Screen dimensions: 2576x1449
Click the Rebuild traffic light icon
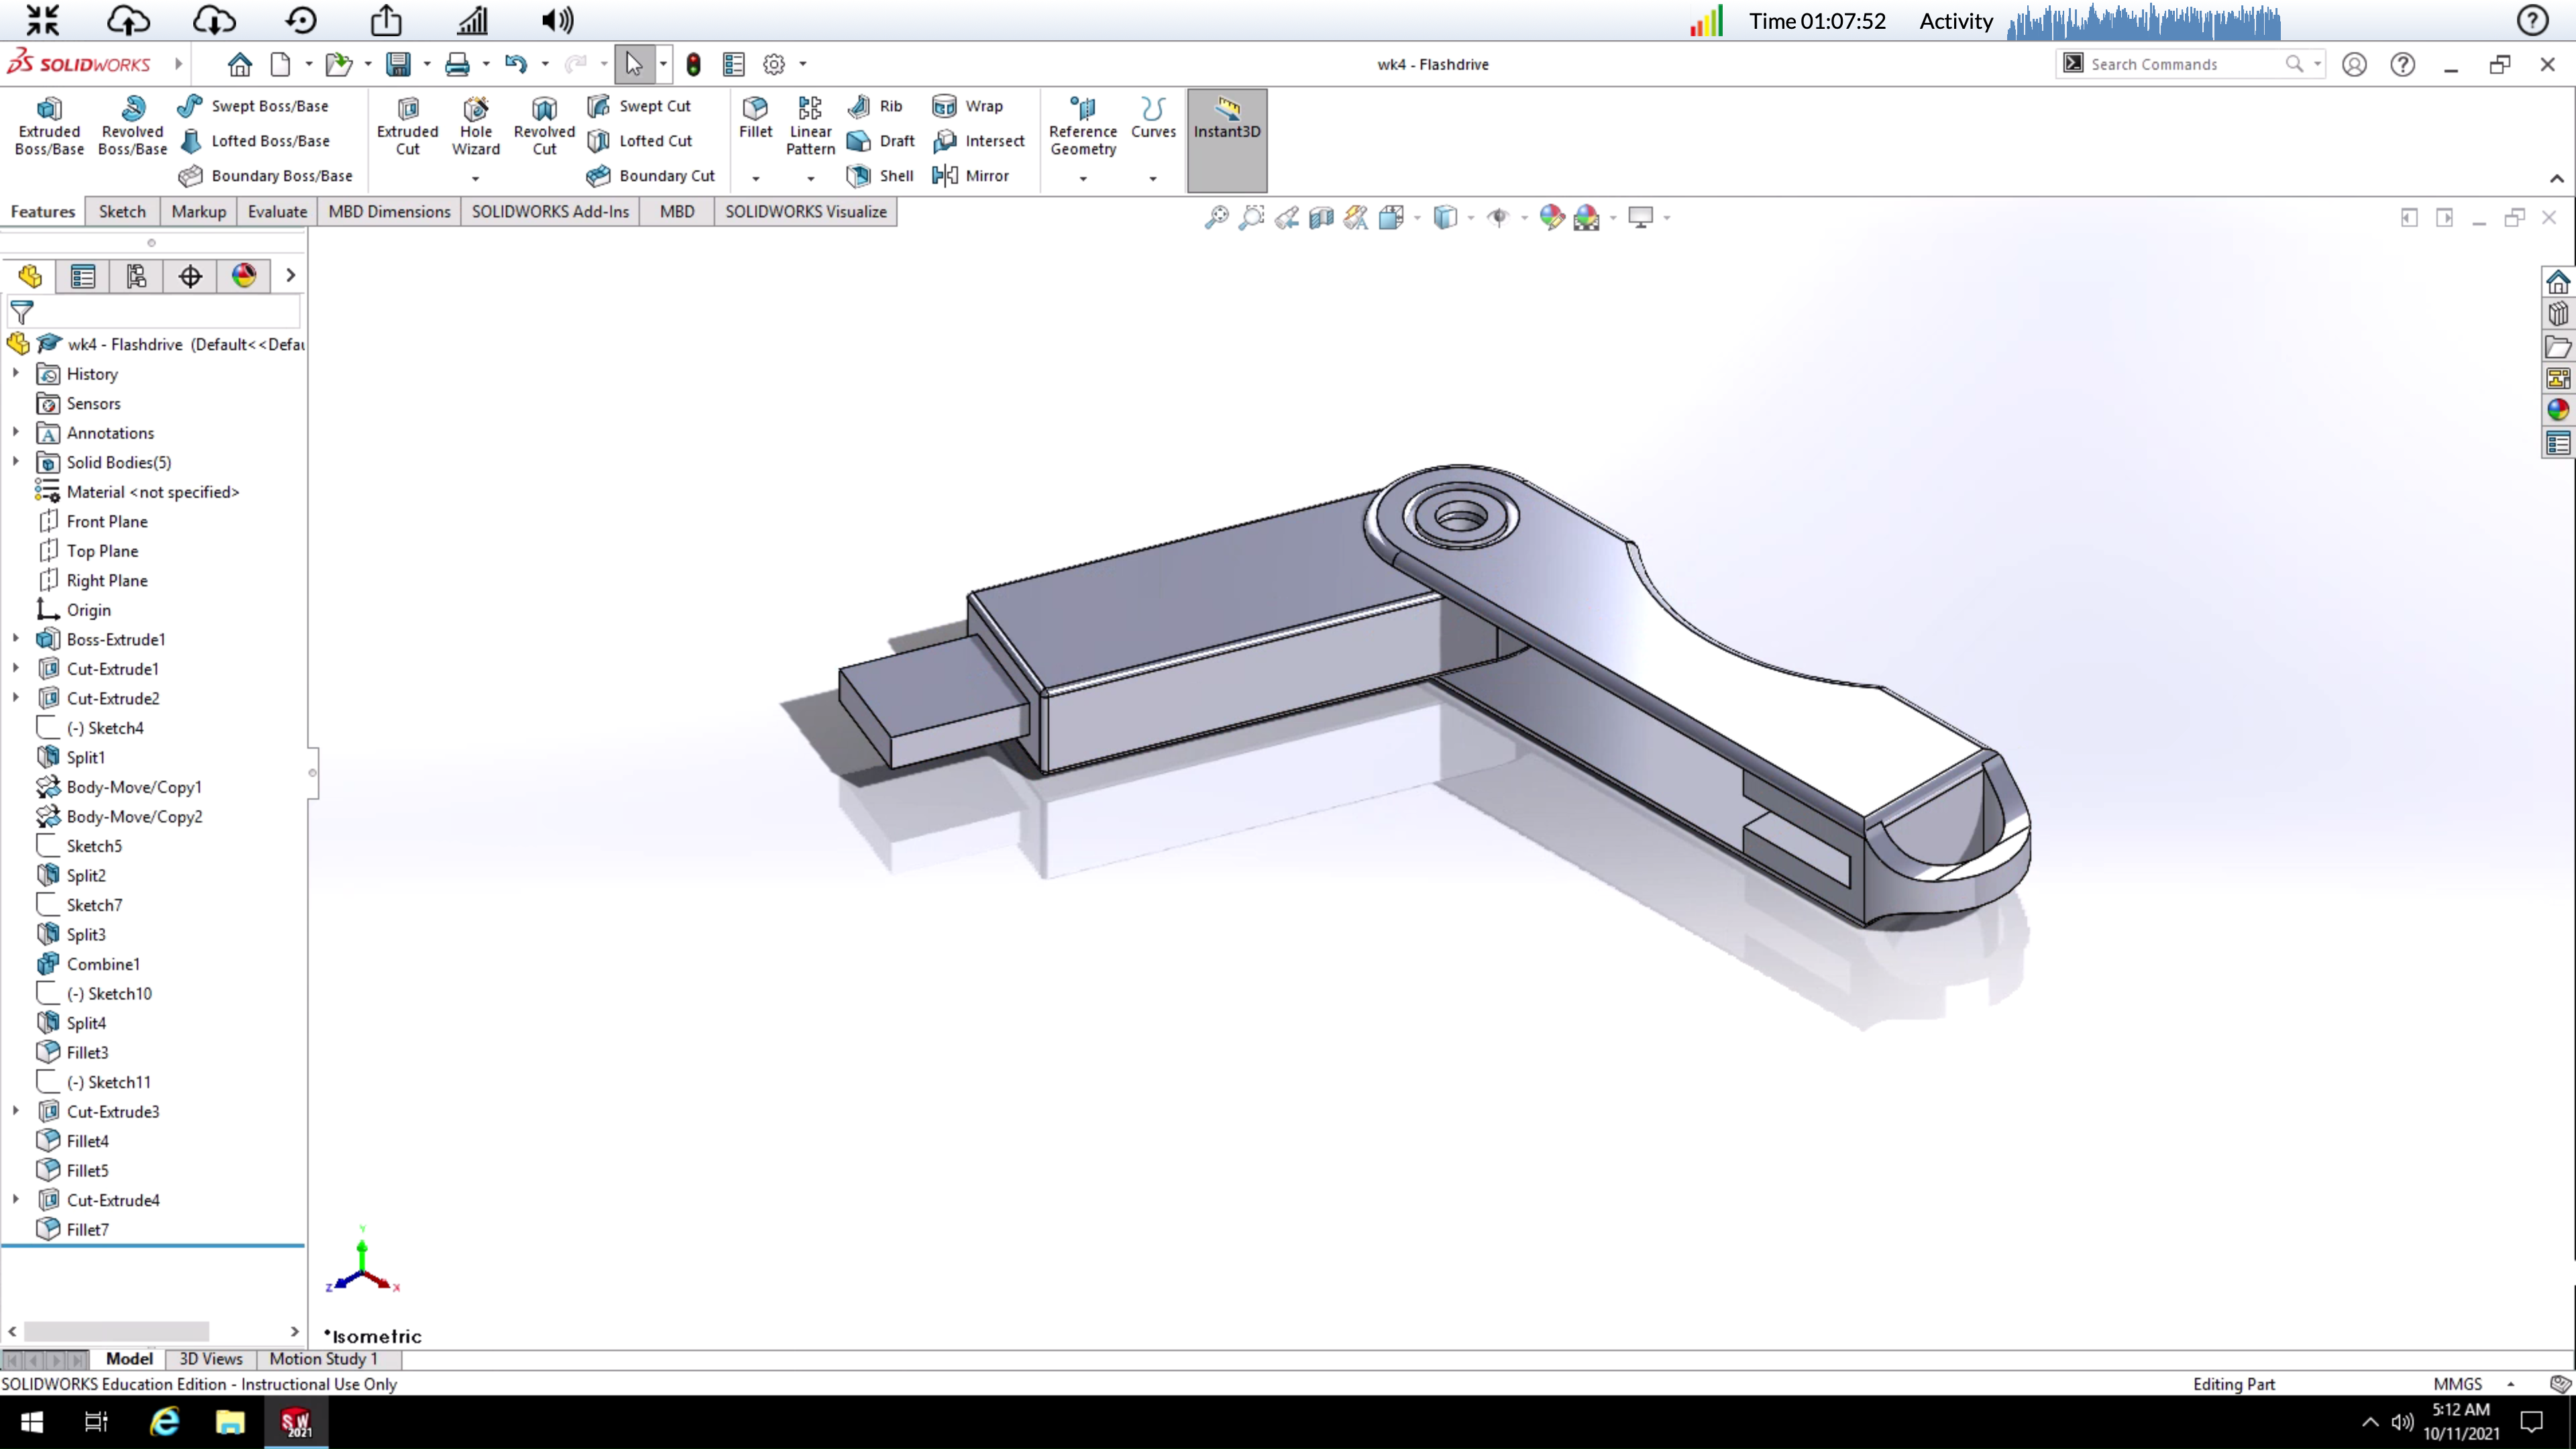point(693,65)
